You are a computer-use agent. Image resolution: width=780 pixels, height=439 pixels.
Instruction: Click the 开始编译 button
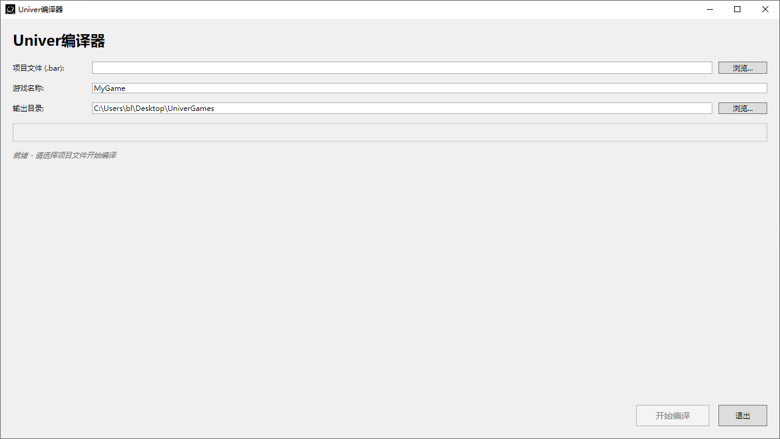(x=673, y=416)
